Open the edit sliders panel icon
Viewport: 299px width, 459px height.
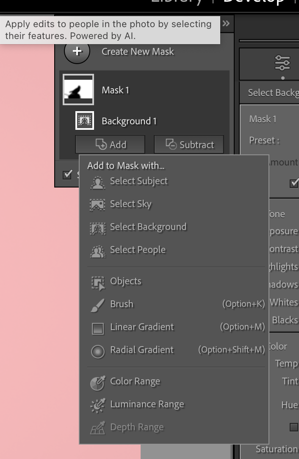tap(282, 63)
